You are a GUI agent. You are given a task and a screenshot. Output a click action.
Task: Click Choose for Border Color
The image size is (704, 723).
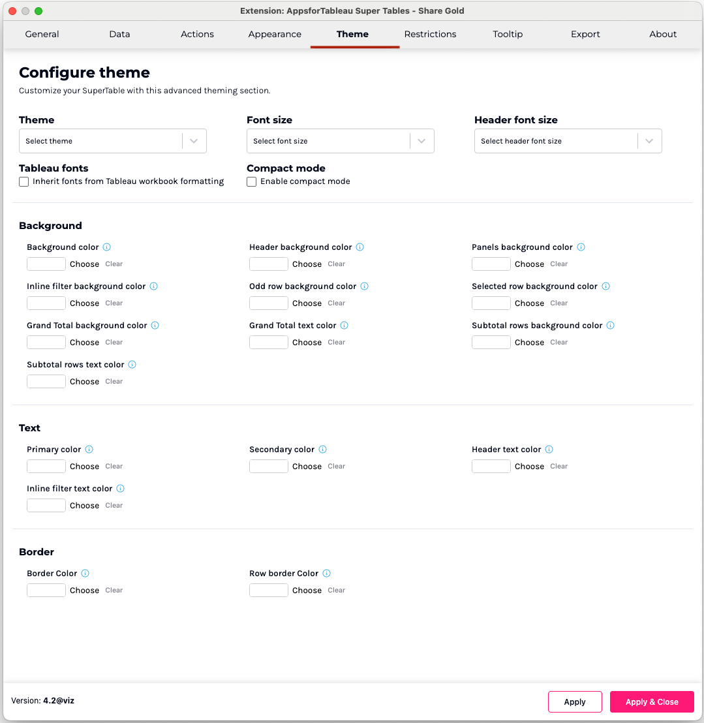pos(85,591)
